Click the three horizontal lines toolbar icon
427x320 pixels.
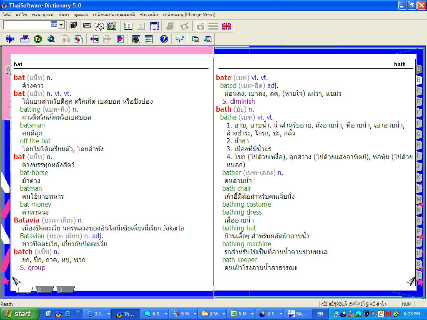coord(213,26)
